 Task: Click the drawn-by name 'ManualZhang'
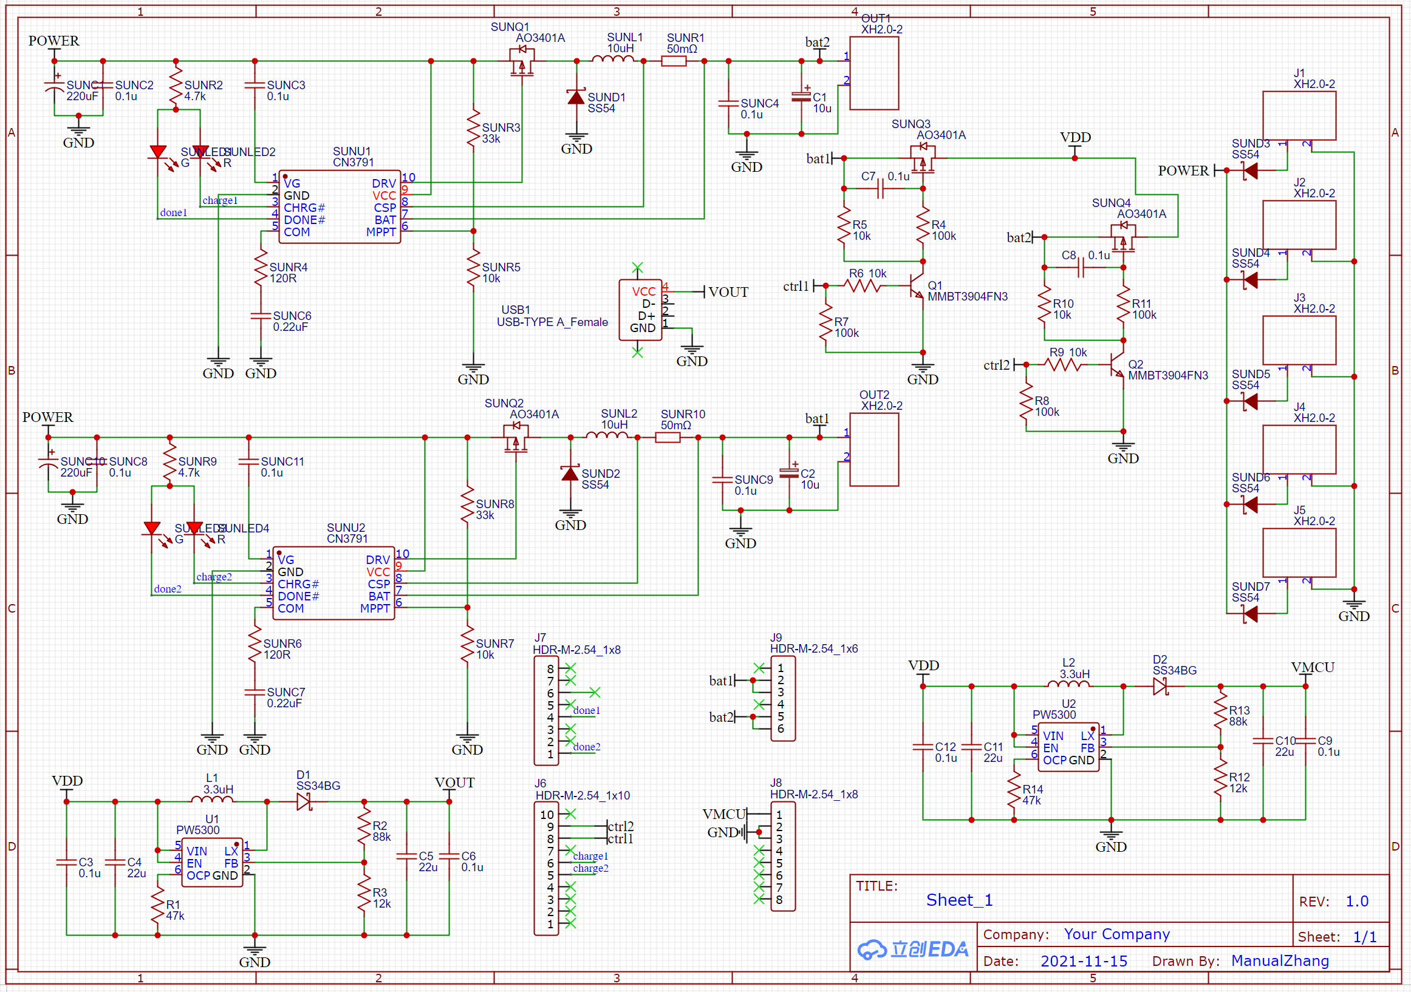tap(1280, 960)
